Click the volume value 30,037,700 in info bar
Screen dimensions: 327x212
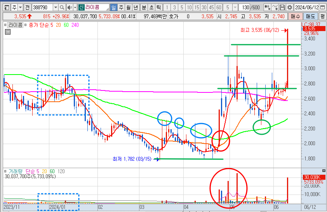click(85, 16)
